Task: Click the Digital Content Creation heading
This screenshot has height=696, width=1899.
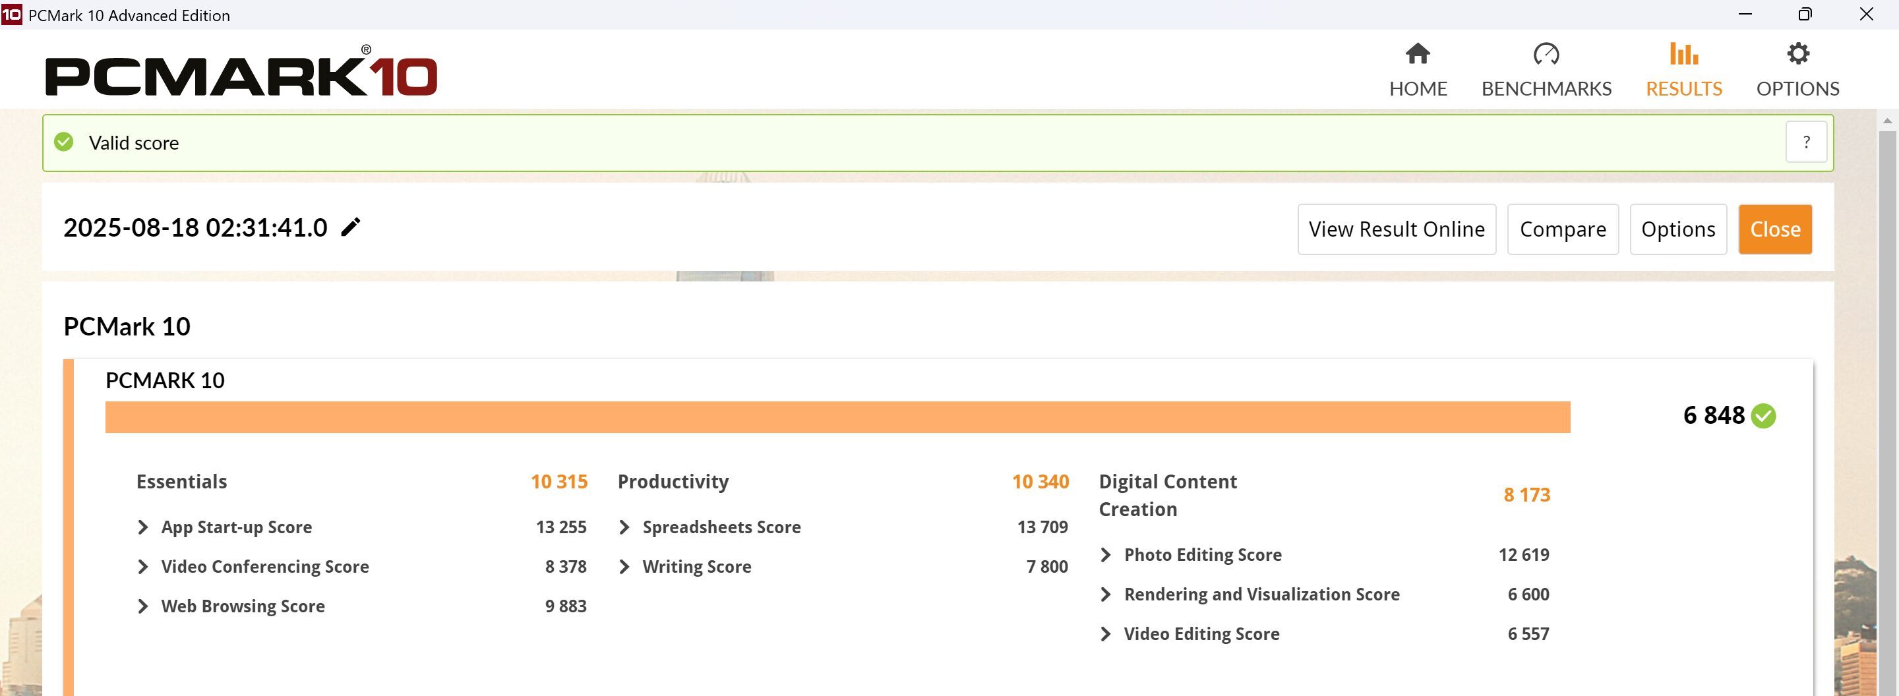Action: [1168, 496]
